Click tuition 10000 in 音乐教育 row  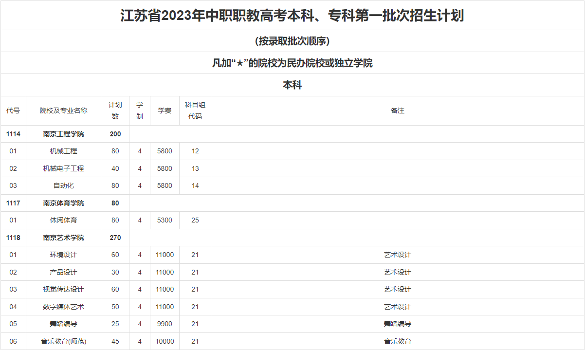coord(165,341)
